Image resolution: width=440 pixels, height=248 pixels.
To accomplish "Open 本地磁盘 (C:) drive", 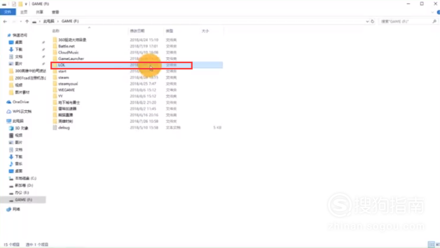I will [x=25, y=179].
